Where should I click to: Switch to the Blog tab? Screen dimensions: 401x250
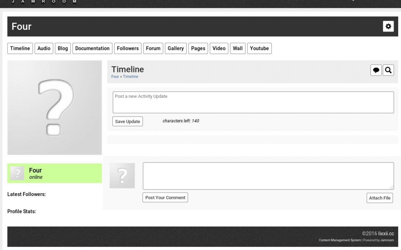tap(63, 48)
